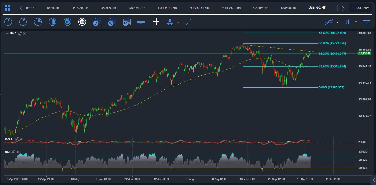
Task: Expand the chart type dropdown arrow
Action: pyautogui.click(x=356, y=22)
